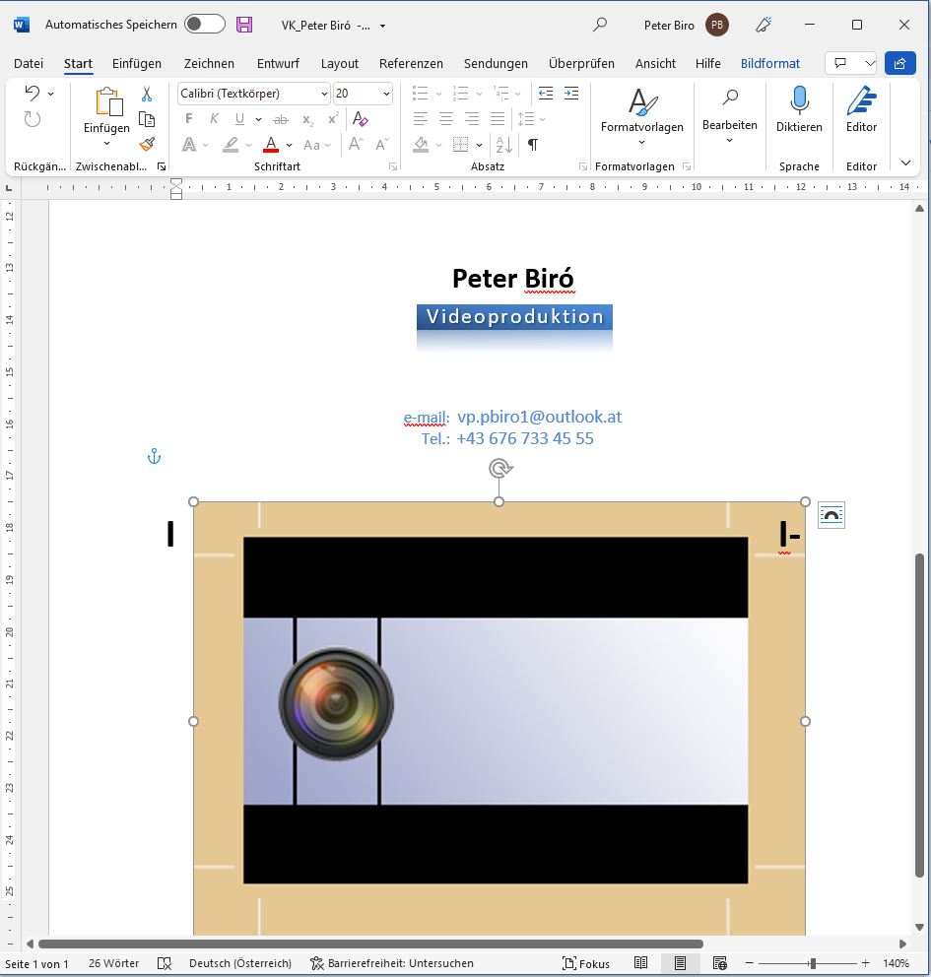
Task: Click the purple save icon in the title bar
Action: (244, 25)
